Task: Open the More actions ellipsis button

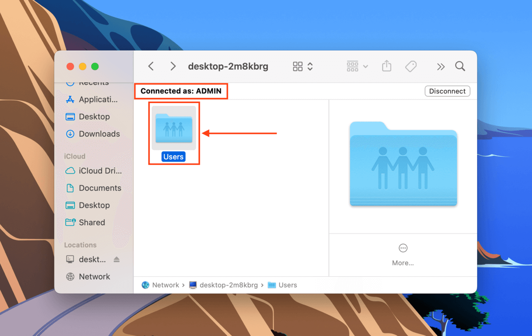Action: coord(403,248)
